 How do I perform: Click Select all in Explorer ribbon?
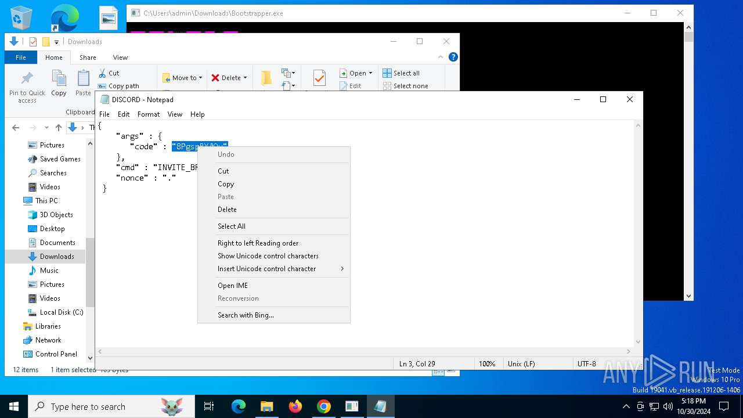[401, 73]
